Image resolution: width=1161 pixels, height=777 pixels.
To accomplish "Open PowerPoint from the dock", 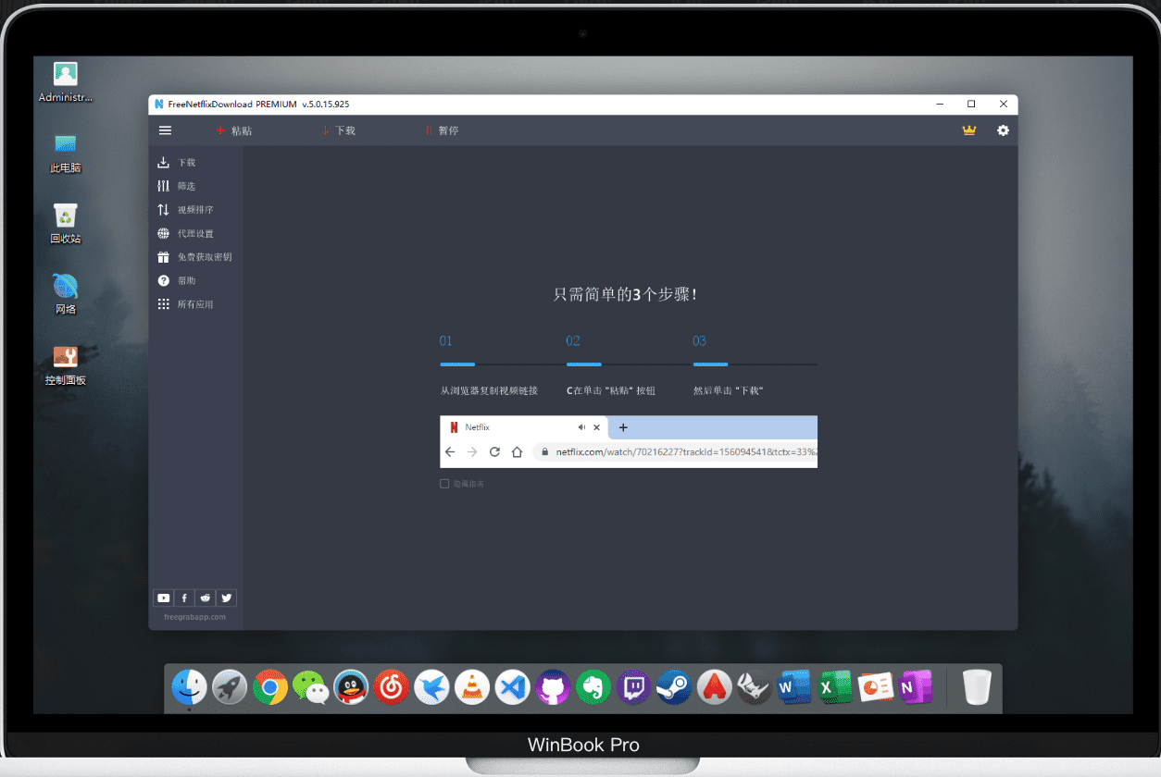I will (876, 687).
